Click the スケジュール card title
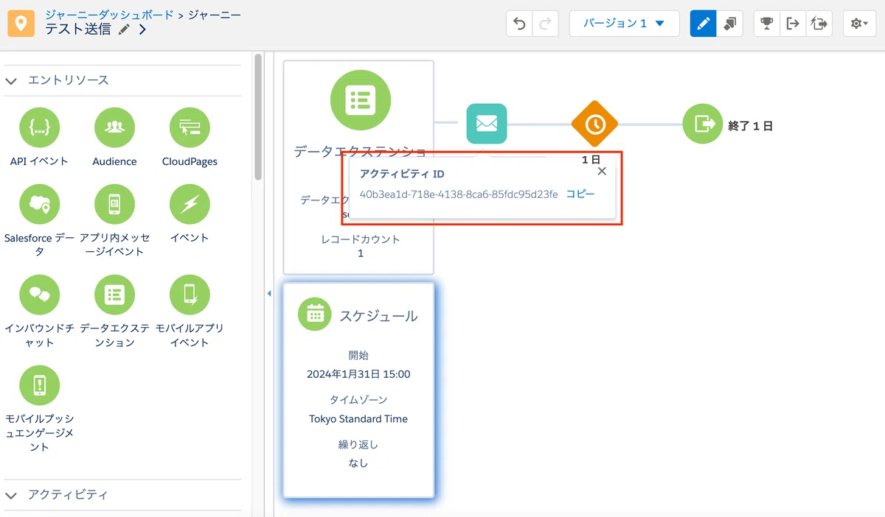The width and height of the screenshot is (885, 517). pyautogui.click(x=378, y=316)
